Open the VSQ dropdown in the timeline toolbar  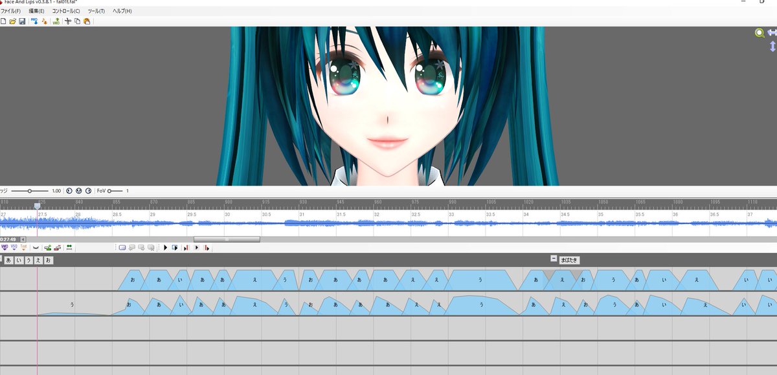pyautogui.click(x=14, y=248)
